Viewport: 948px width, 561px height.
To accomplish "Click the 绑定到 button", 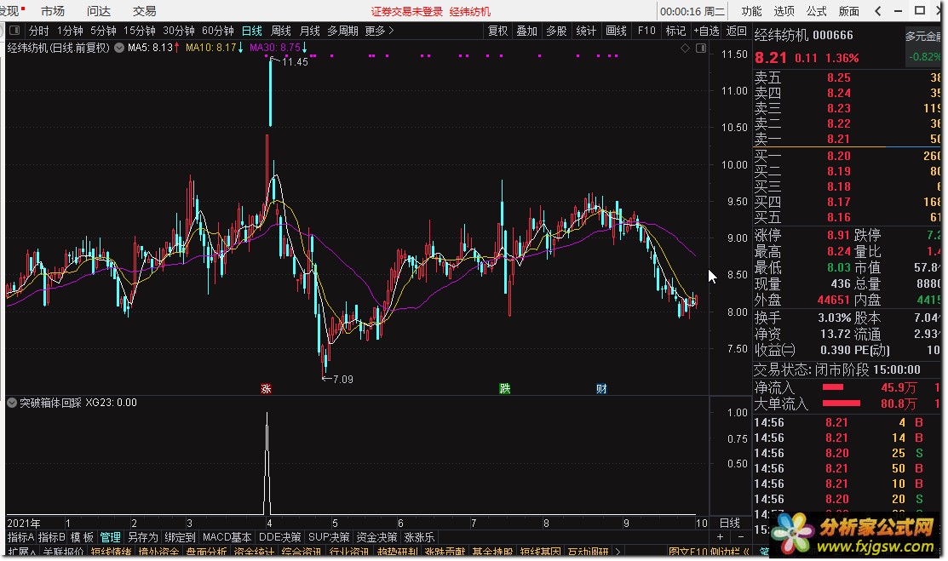I will coord(181,537).
